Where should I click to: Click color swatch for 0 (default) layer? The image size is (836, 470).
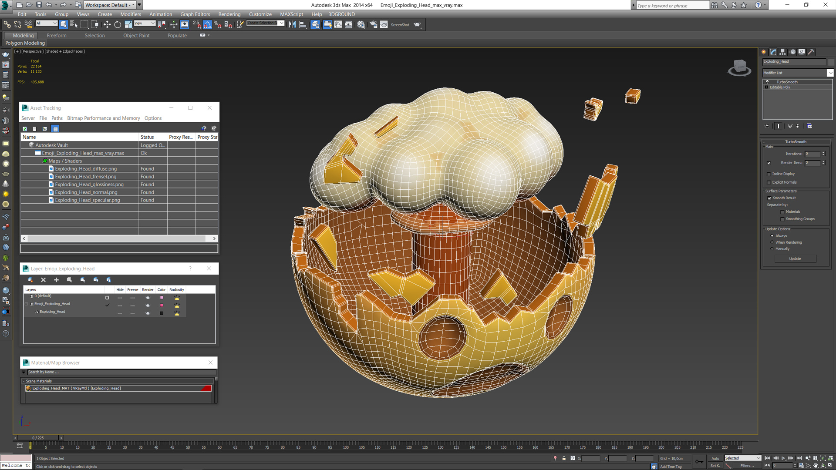point(162,298)
